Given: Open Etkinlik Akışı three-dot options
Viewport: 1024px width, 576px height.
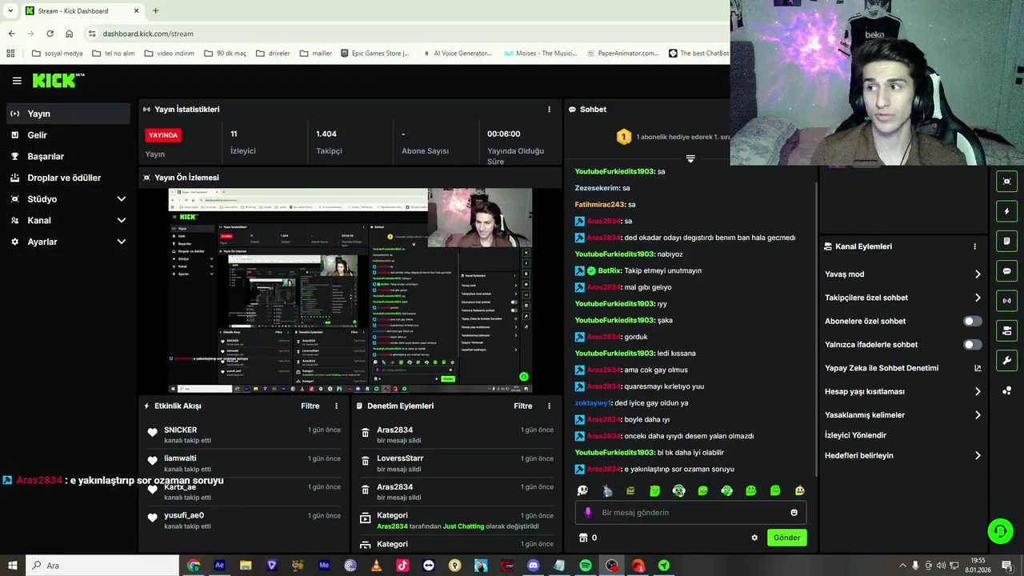Looking at the screenshot, I should (336, 406).
